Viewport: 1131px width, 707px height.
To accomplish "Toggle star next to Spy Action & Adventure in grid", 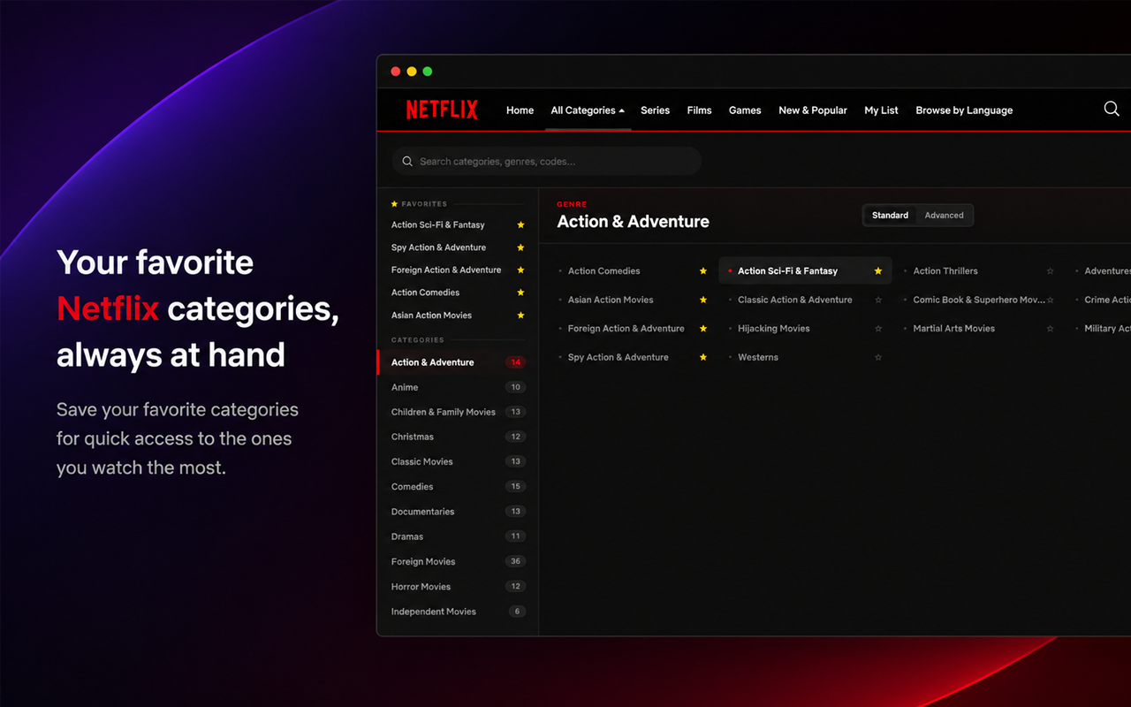I will tap(703, 357).
